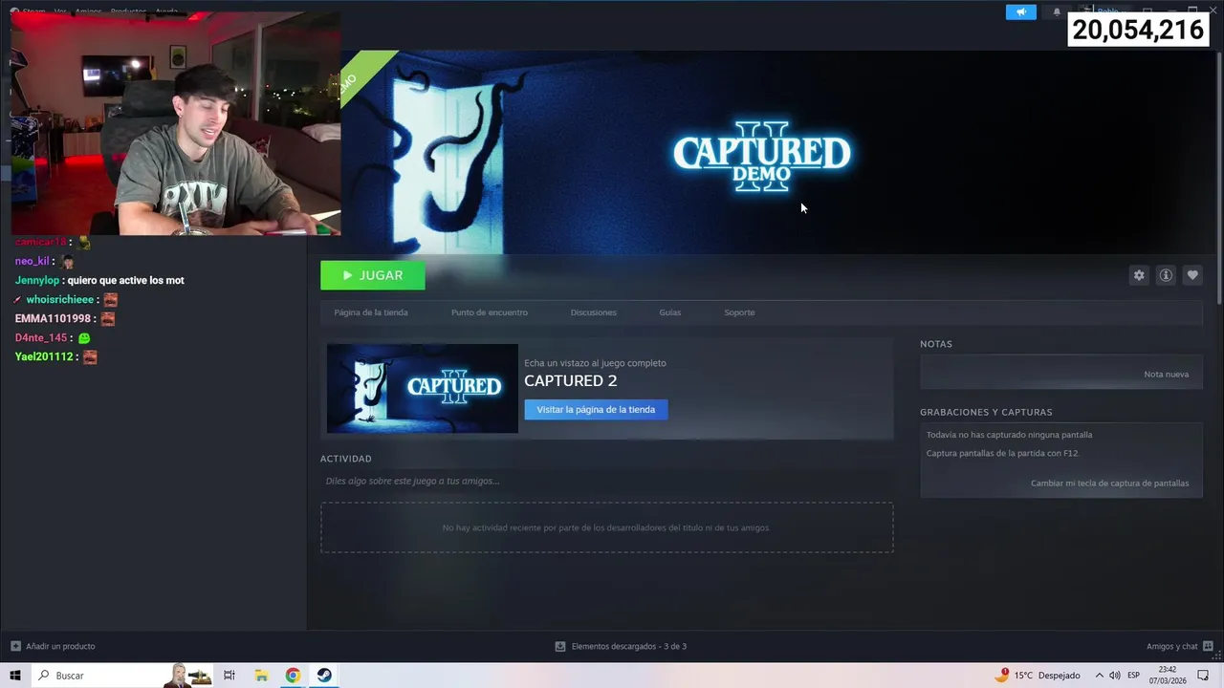The image size is (1224, 688).
Task: Open Task View on the taskbar
Action: tap(229, 675)
